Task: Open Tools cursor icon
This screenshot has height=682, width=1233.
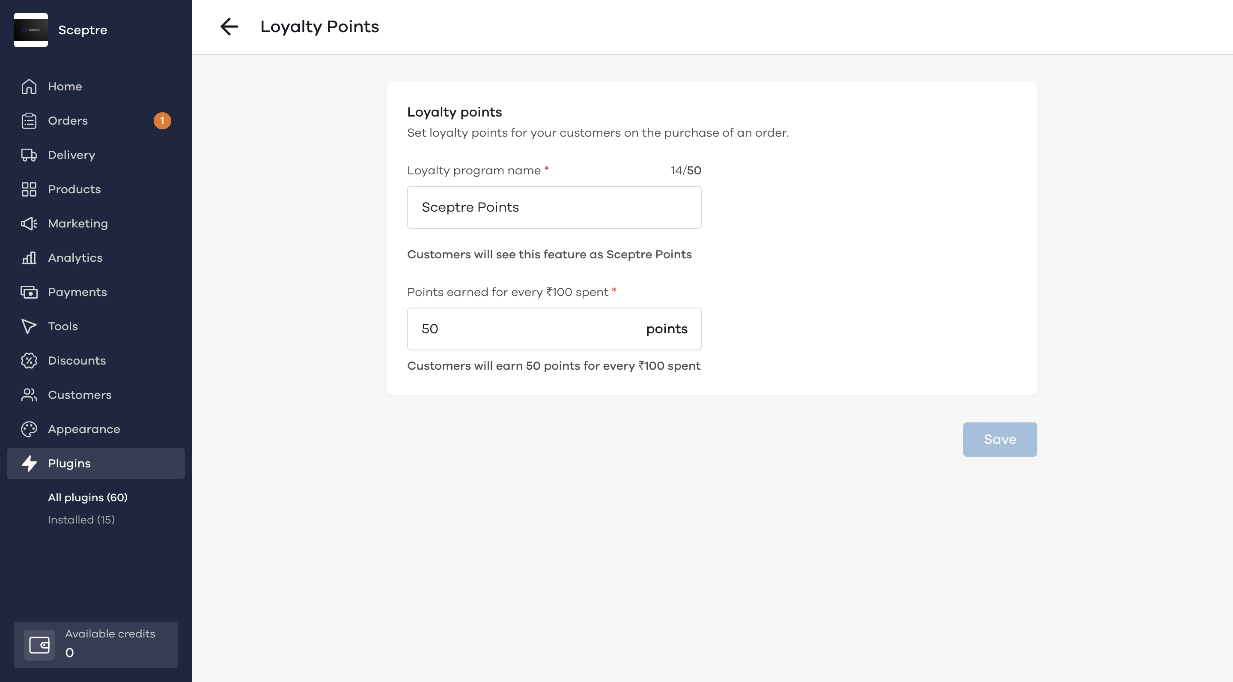Action: click(29, 326)
